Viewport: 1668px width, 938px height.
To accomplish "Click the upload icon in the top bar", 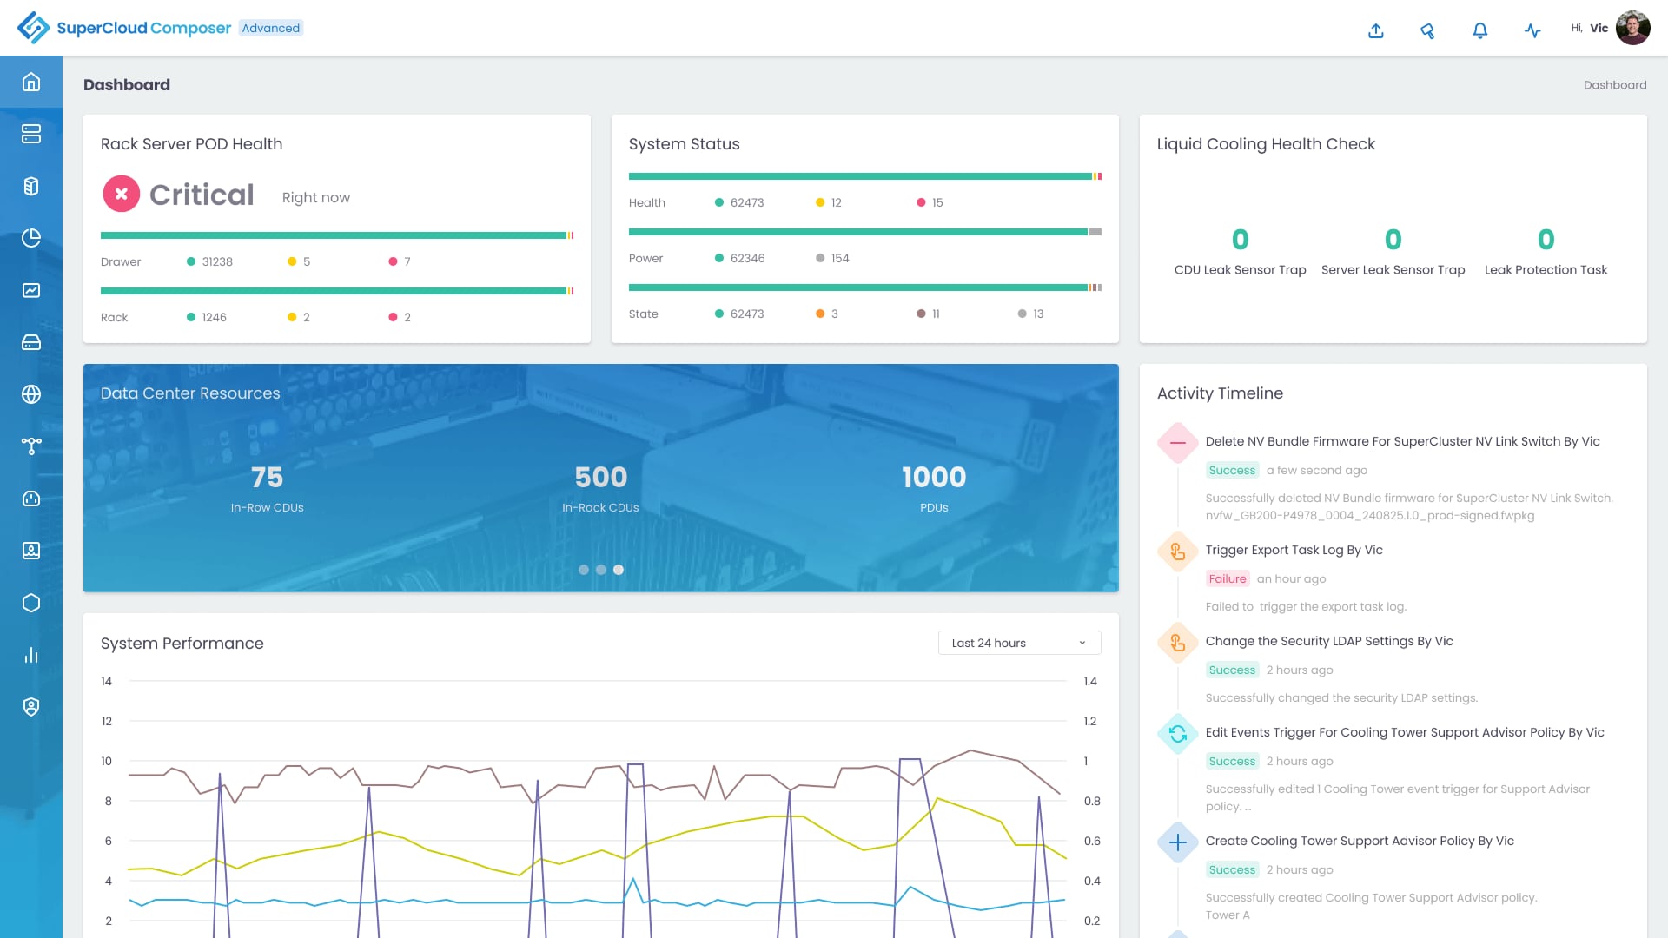I will (1375, 30).
